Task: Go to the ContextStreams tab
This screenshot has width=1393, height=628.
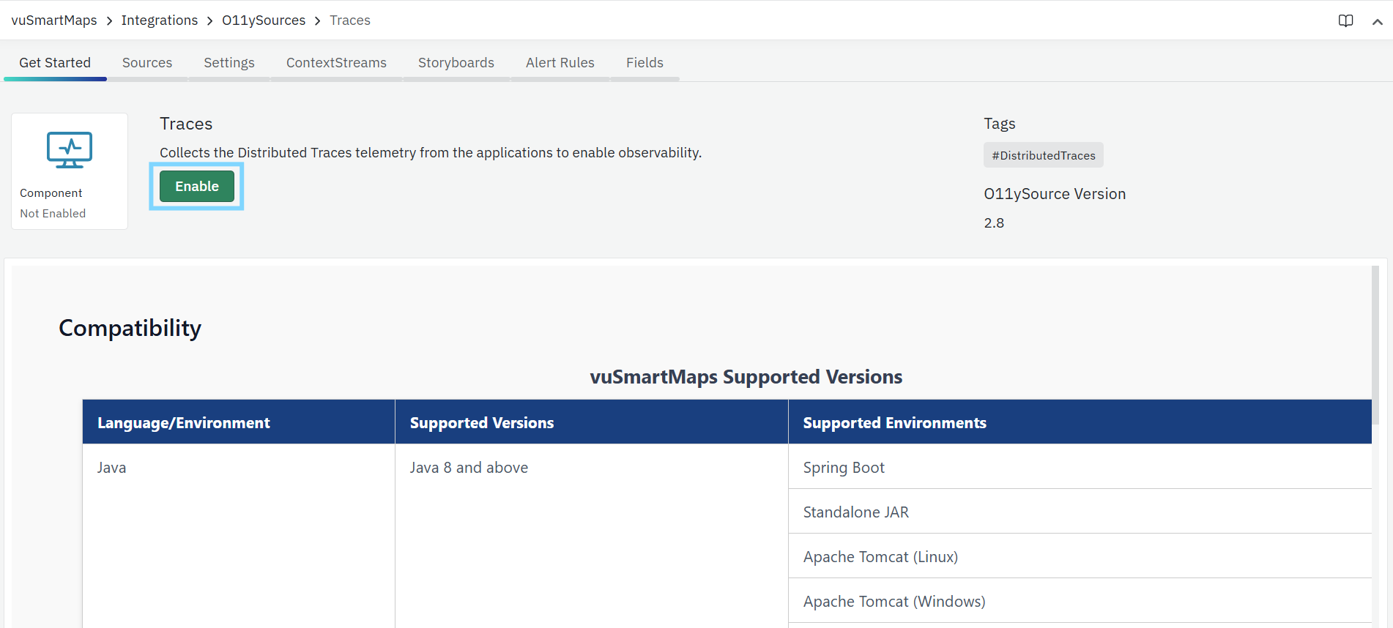Action: (x=336, y=63)
